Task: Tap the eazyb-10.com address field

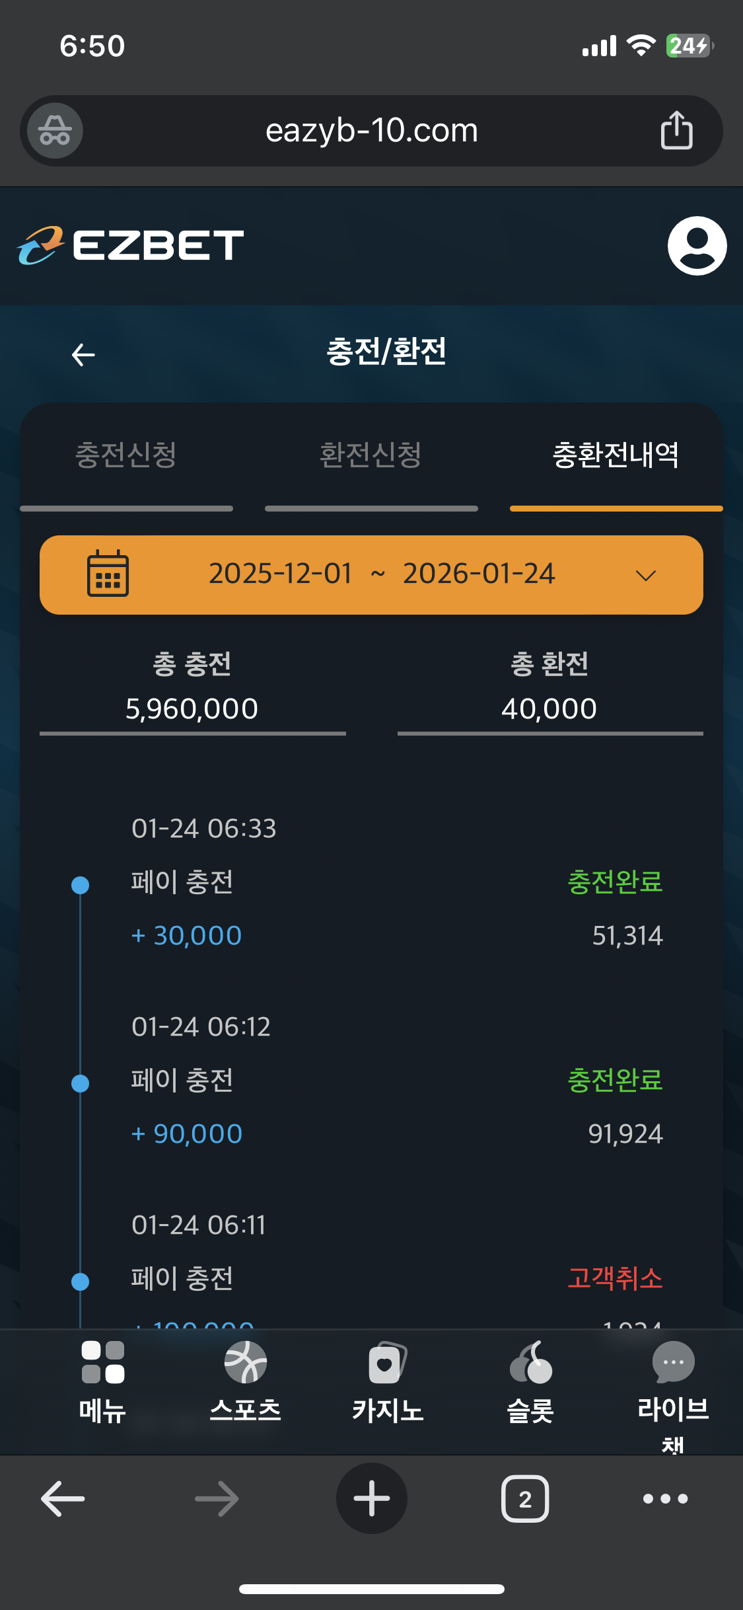Action: click(371, 131)
